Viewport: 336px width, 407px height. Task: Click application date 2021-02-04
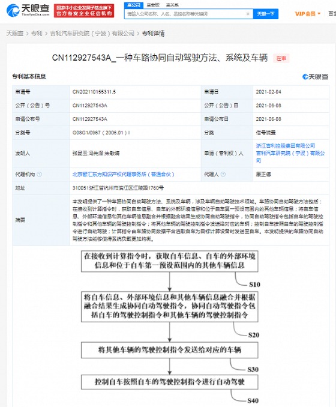tap(269, 92)
